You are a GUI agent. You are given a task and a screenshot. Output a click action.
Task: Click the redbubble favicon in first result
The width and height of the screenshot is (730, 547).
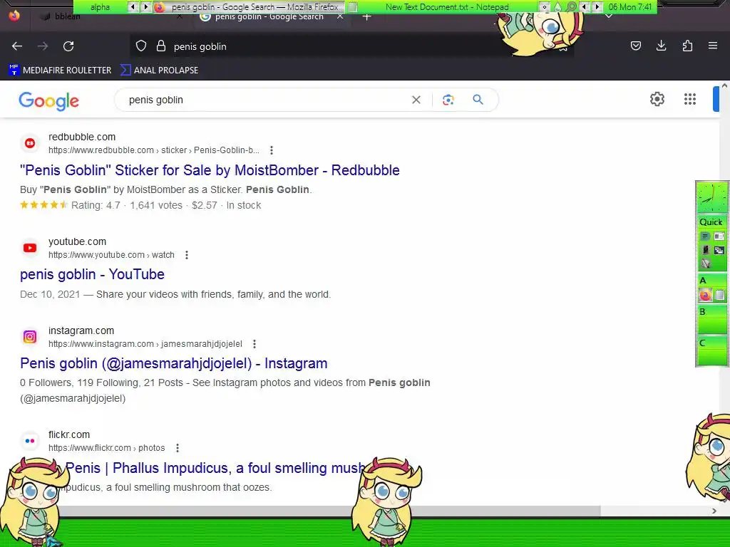pyautogui.click(x=30, y=143)
